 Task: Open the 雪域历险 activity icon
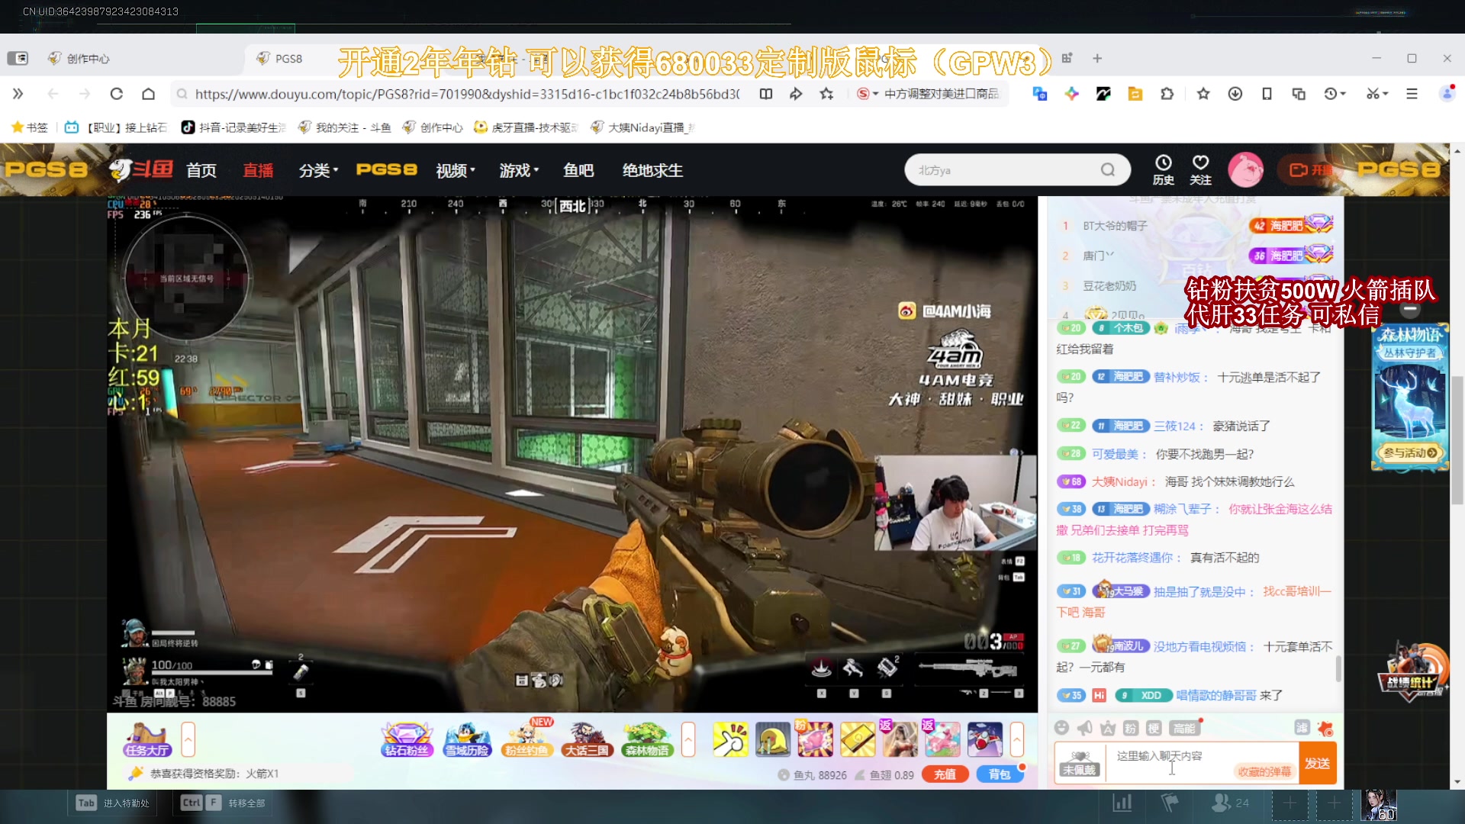467,739
